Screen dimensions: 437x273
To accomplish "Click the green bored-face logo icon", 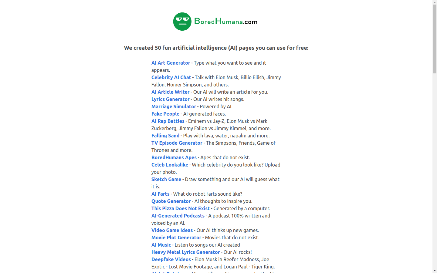I will click(x=182, y=22).
